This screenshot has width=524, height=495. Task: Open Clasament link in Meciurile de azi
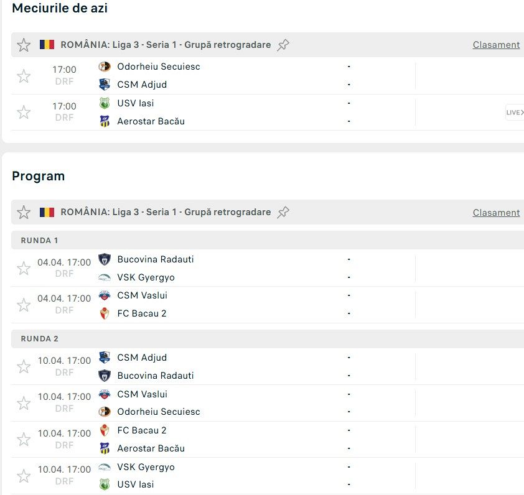click(496, 45)
